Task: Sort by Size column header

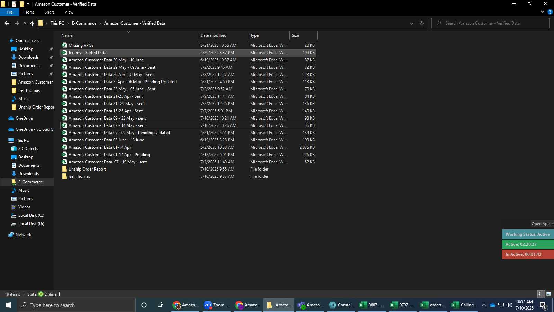Action: click(x=303, y=35)
